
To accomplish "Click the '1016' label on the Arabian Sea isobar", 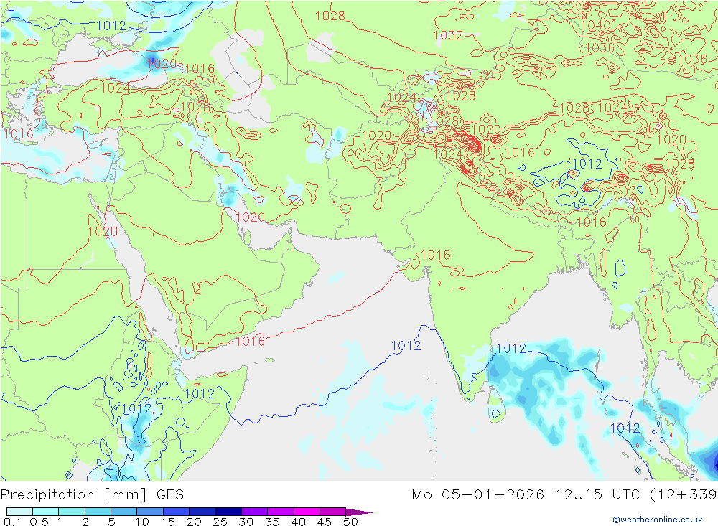I will pos(250,341).
